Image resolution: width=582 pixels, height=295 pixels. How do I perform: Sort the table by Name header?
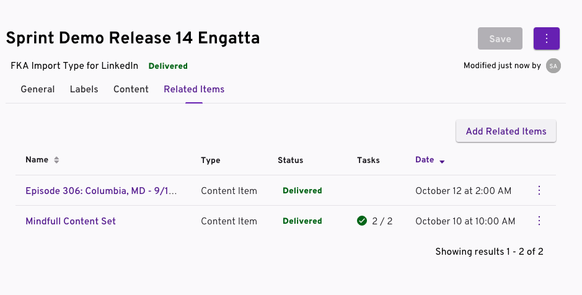(37, 160)
